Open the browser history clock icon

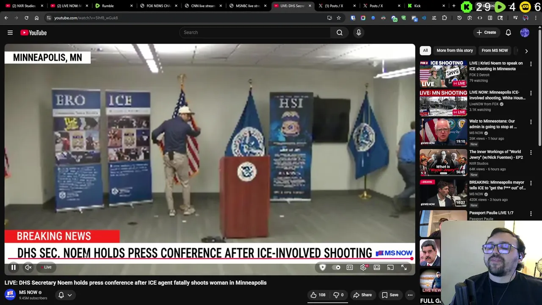(459, 18)
